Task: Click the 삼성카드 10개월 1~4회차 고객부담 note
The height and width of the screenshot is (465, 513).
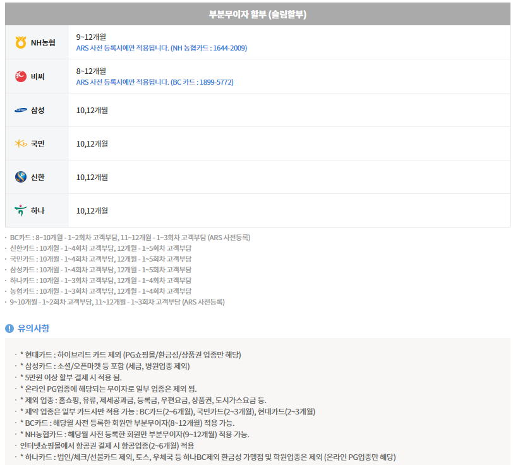Action: [x=101, y=270]
